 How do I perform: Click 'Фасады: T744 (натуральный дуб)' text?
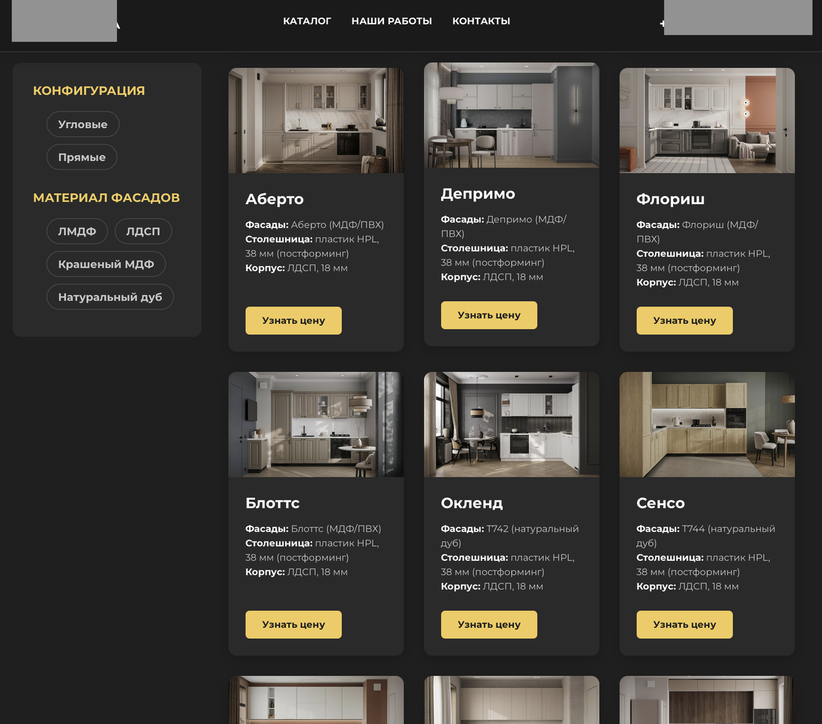706,536
